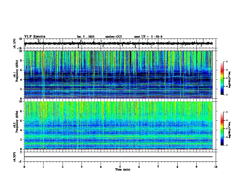Click the time axis tick label "1"

[x=43, y=167]
